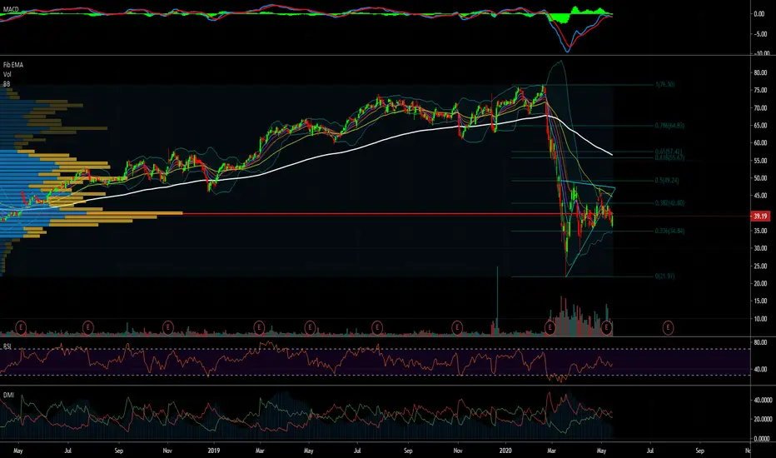The width and height of the screenshot is (776, 458).
Task: Click the Fibonacci label 0.786(64.83)
Action: [x=669, y=126]
